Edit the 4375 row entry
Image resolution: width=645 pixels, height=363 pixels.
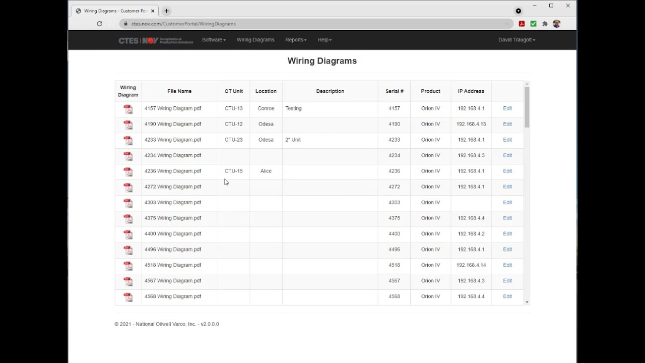tap(507, 218)
